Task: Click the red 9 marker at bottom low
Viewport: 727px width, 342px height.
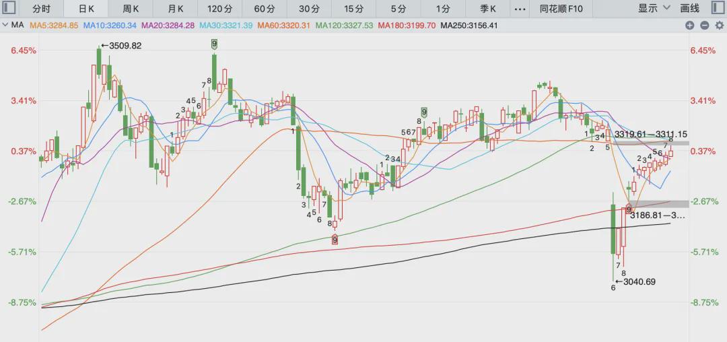Action: [335, 240]
